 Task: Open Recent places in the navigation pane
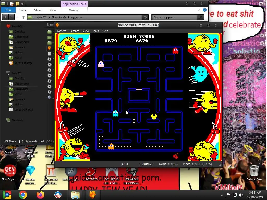(x=23, y=63)
